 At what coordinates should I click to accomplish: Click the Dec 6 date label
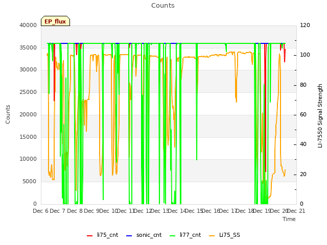40,211
